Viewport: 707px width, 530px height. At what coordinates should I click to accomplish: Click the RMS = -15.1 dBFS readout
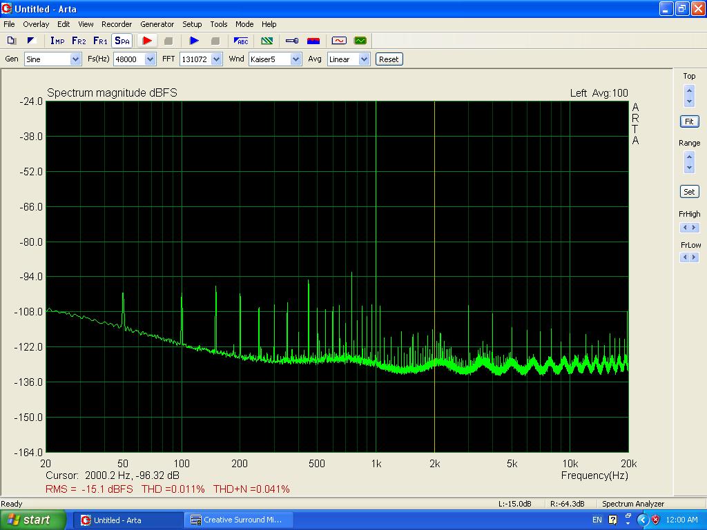(x=89, y=489)
